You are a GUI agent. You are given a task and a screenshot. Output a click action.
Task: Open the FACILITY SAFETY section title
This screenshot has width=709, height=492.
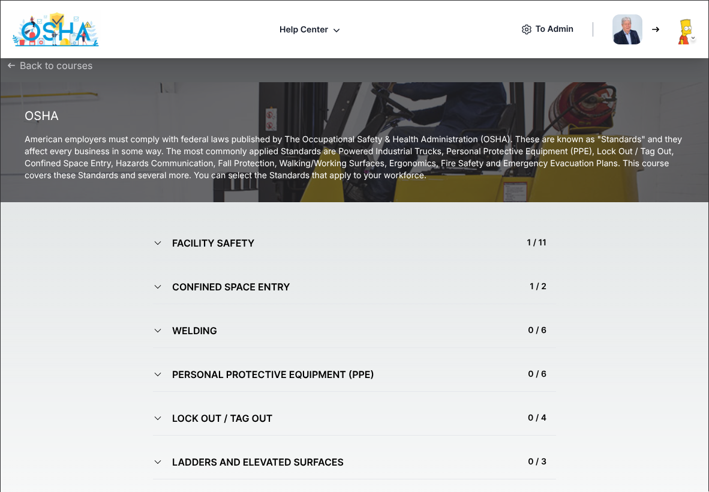(x=213, y=243)
